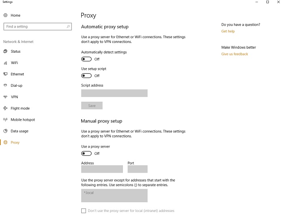Screen dimensions: 283x216
Task: Select the WiFi signal icon
Action: tap(5, 63)
